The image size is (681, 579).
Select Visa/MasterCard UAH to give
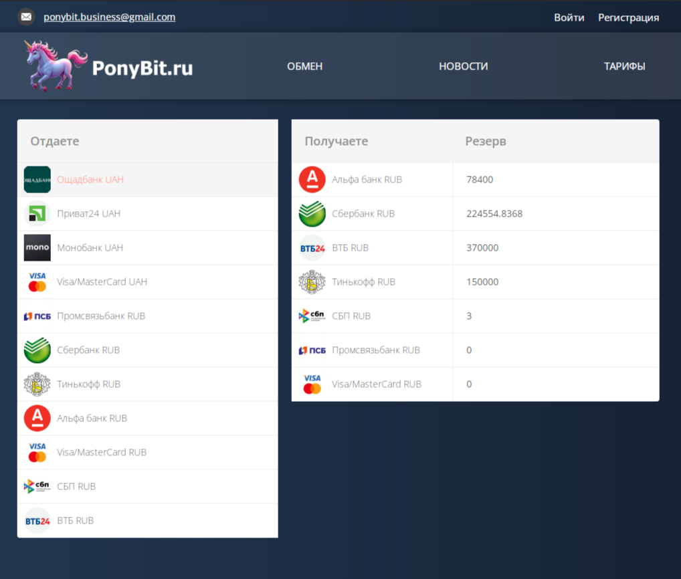102,281
